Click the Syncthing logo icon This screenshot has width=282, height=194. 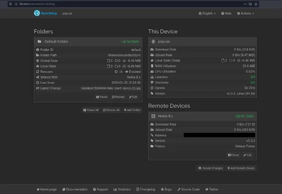[x=37, y=13]
